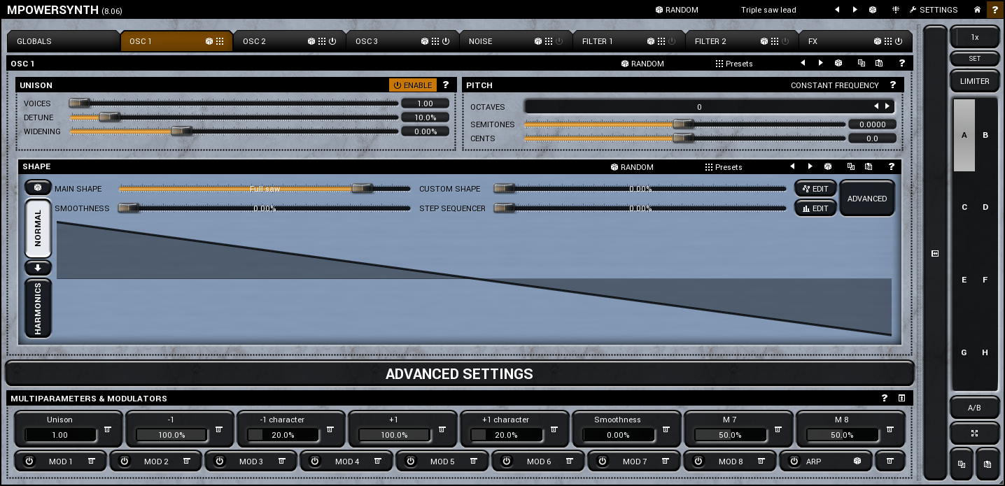Enable MOD 1 power toggle
1005x486 pixels.
click(x=29, y=461)
